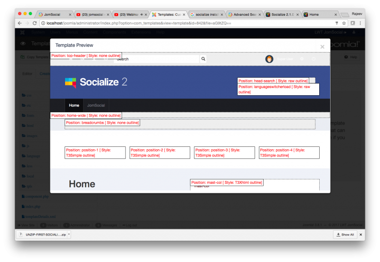Click the mast-col position label

click(x=227, y=182)
